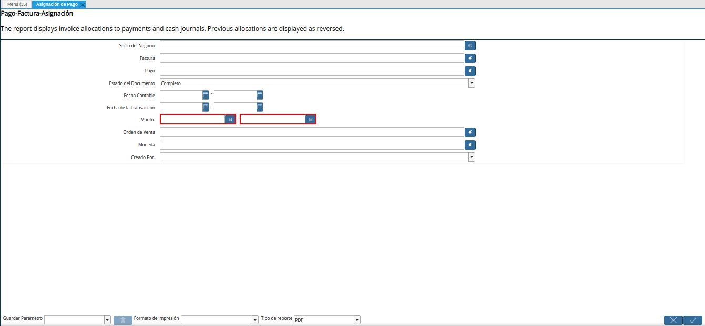Viewport: 705px width, 326px height.
Task: Expand Tipo de reporte dropdown
Action: point(357,320)
